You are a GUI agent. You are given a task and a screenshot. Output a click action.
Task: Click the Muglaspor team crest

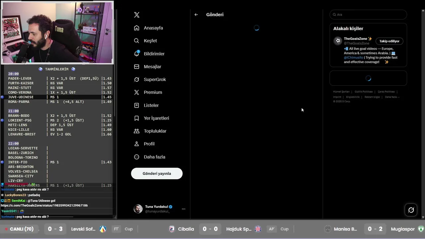(x=421, y=229)
